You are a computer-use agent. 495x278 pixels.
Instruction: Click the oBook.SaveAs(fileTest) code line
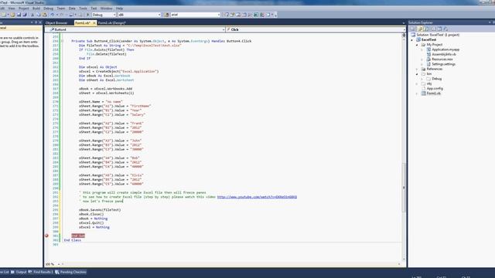100,210
